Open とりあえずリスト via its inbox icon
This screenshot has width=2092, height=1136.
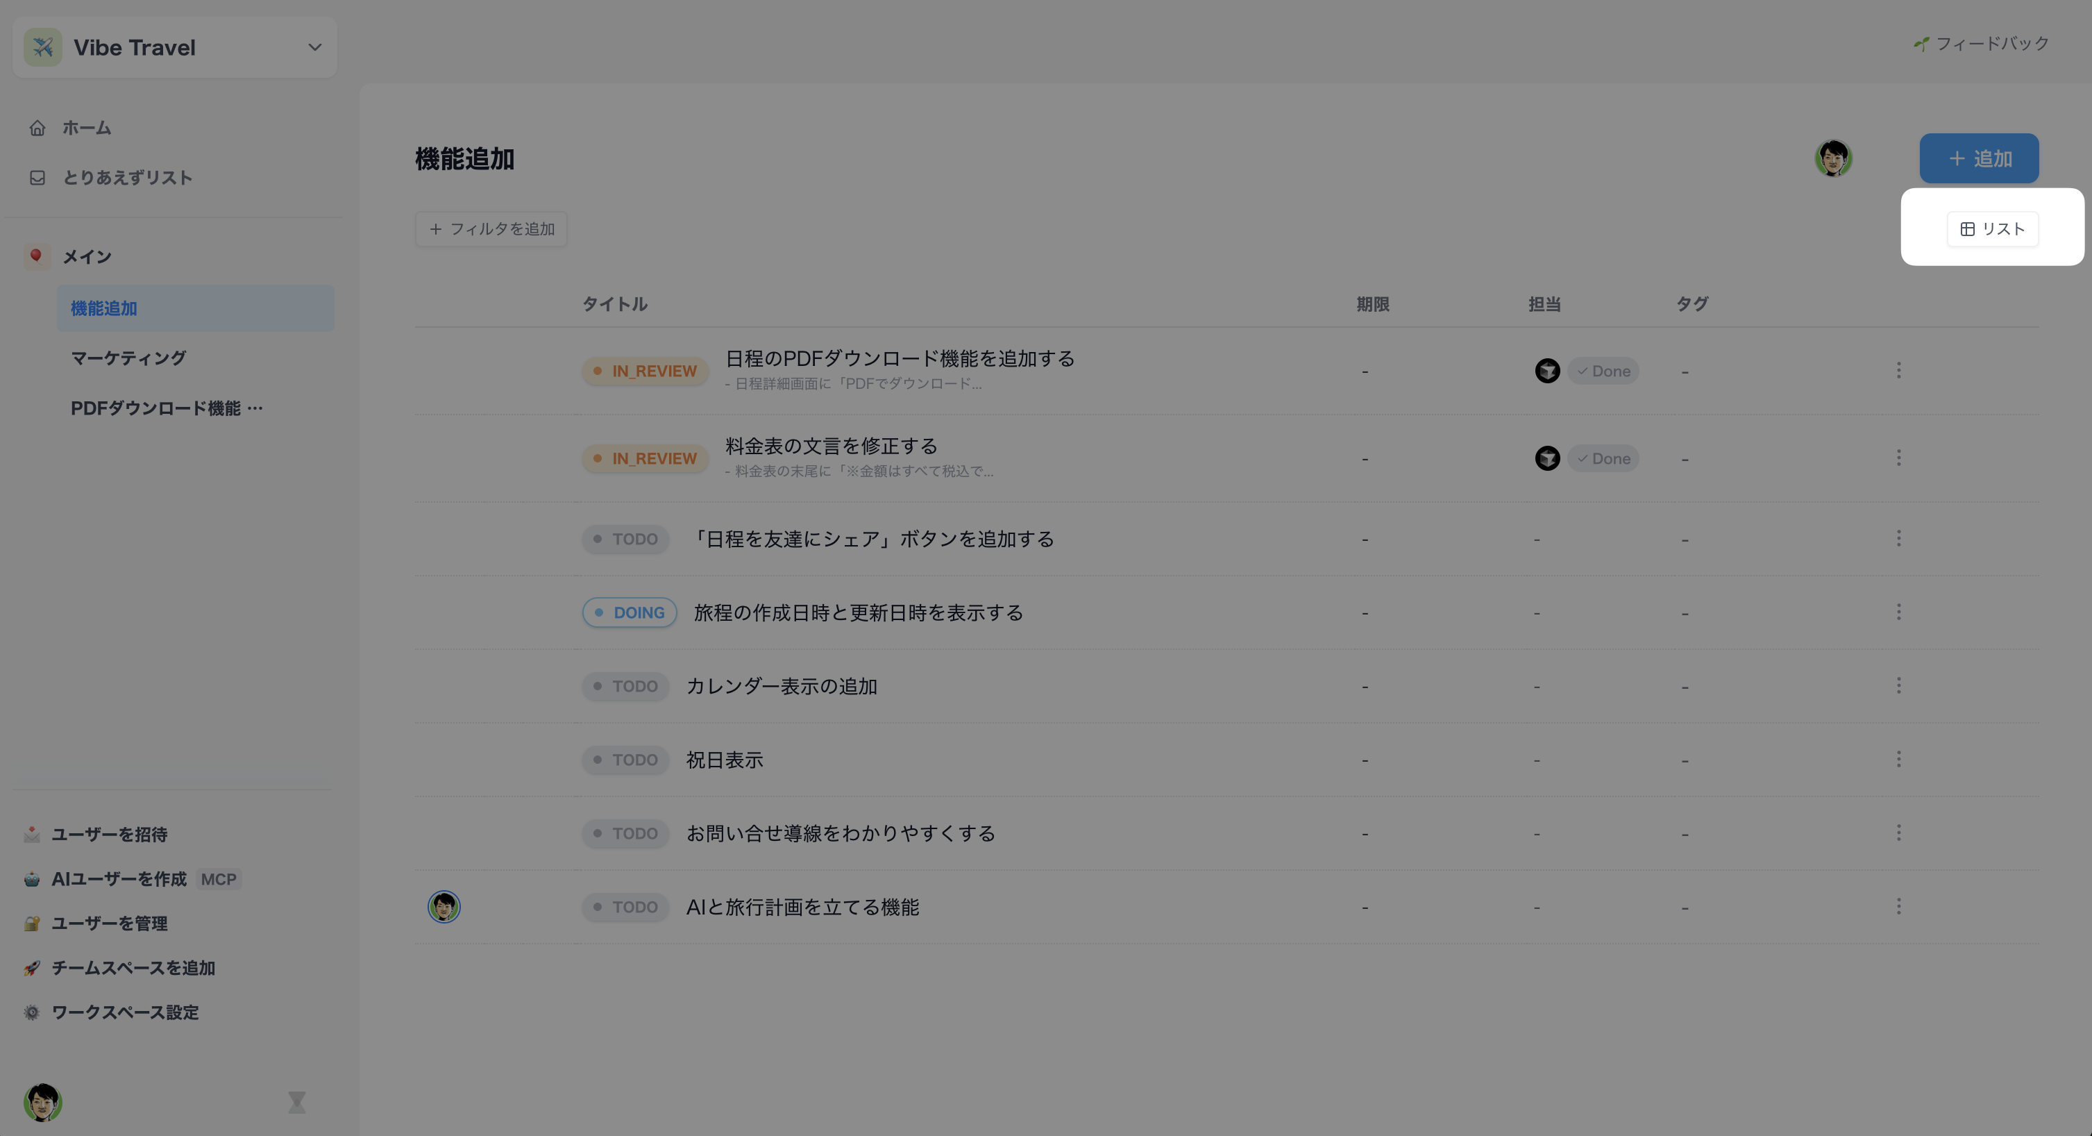tap(37, 177)
